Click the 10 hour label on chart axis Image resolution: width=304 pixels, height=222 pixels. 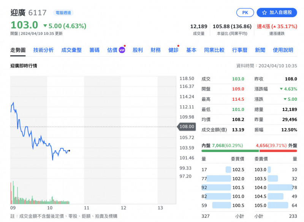click(50, 208)
